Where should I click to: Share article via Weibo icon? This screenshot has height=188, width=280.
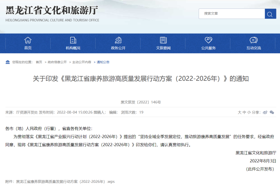[x=265, y=112]
